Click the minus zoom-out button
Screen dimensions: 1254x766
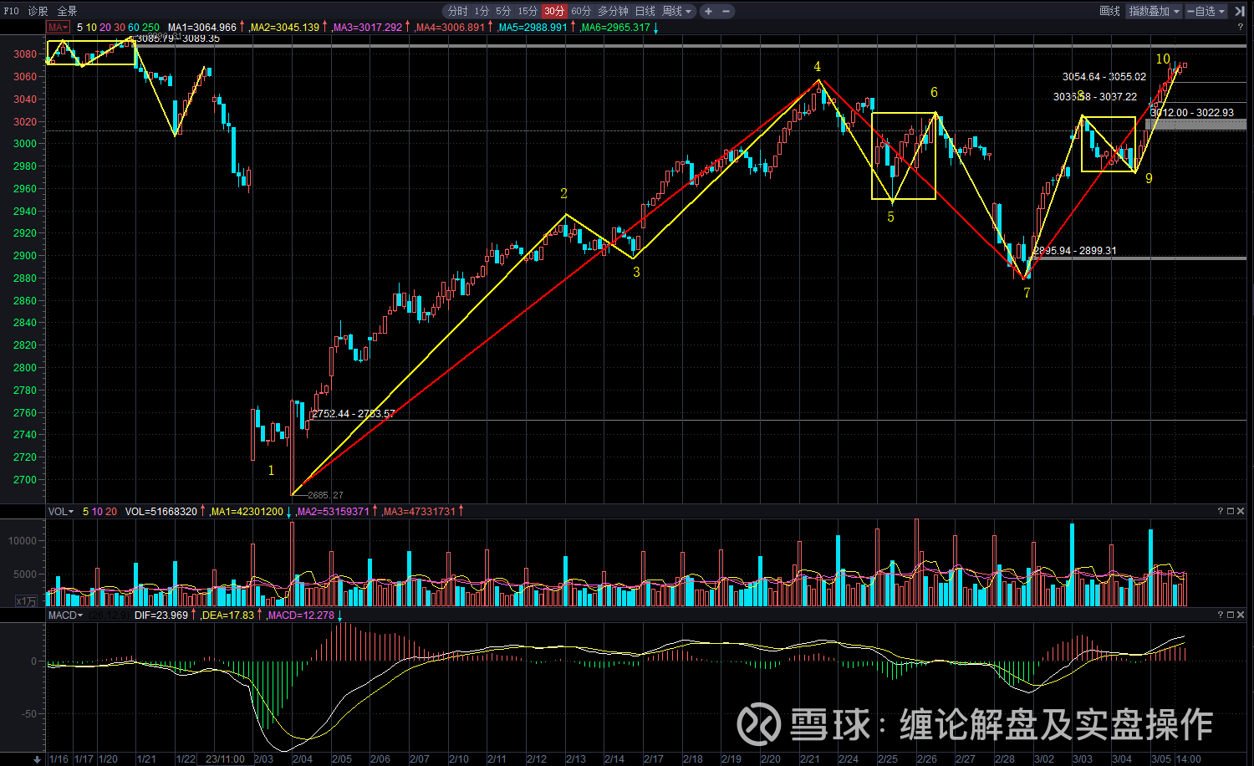(x=726, y=11)
